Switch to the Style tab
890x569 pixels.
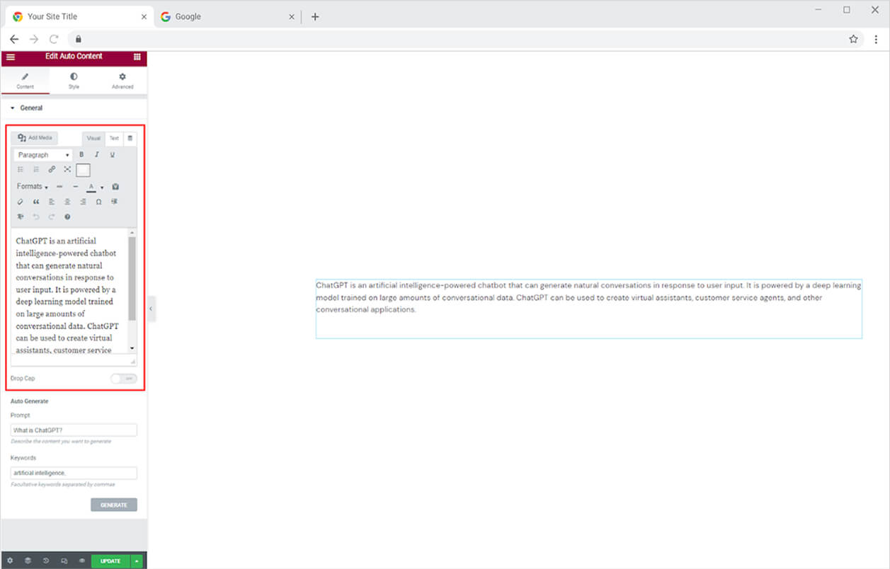tap(74, 80)
